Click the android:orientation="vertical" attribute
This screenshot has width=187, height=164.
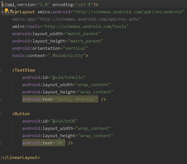point(50,48)
